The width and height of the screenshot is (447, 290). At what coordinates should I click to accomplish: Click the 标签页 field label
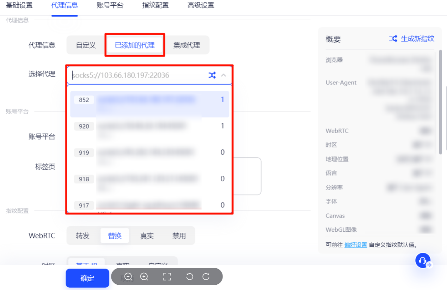[45, 167]
